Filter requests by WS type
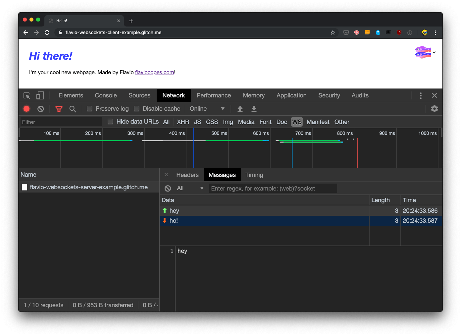Image resolution: width=461 pixels, height=336 pixels. [297, 122]
